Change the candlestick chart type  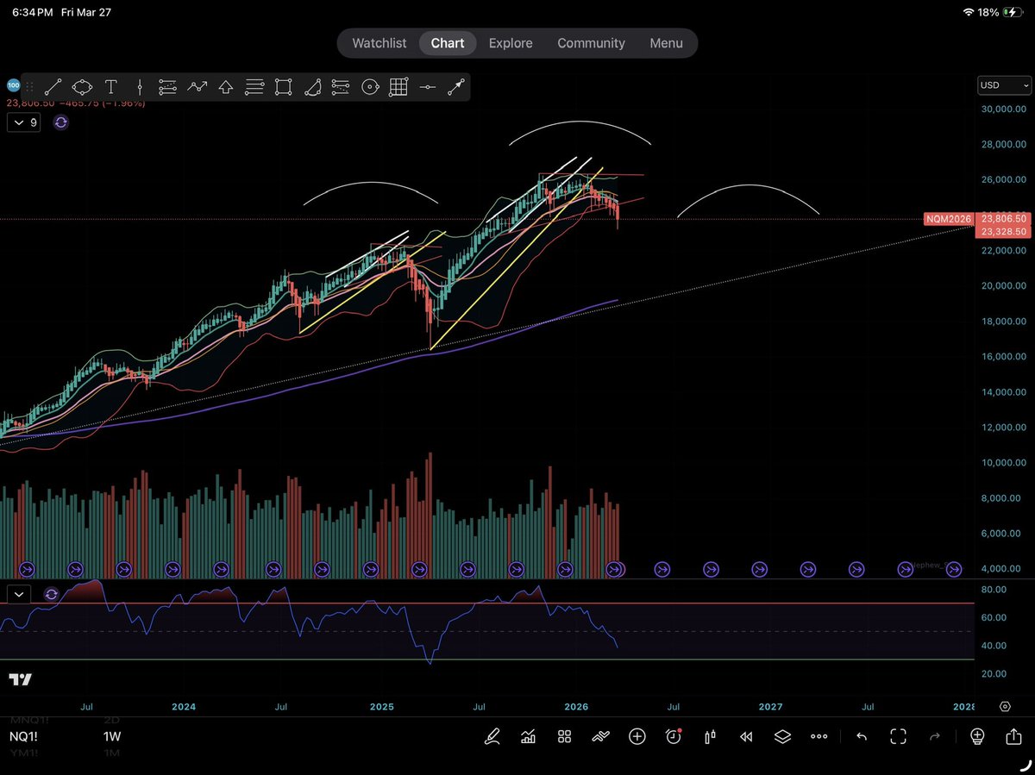tap(711, 736)
